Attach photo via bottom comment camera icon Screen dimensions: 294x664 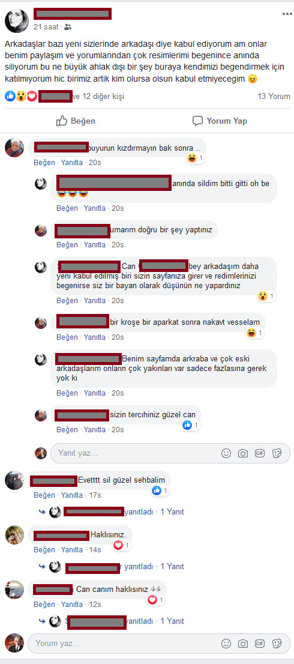[x=243, y=644]
